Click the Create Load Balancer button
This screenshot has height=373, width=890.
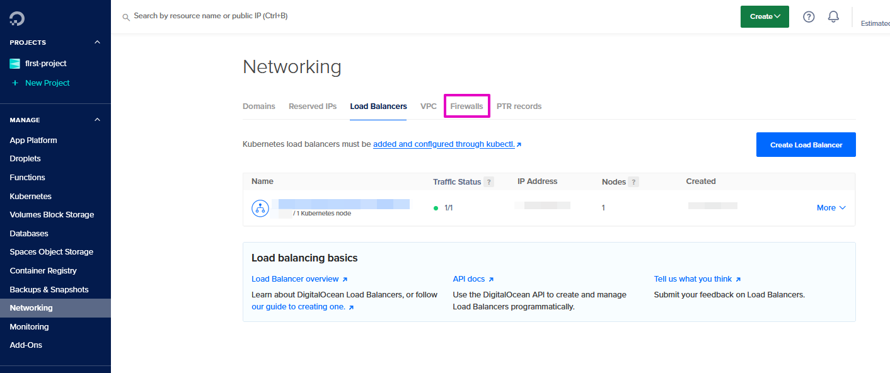click(806, 145)
